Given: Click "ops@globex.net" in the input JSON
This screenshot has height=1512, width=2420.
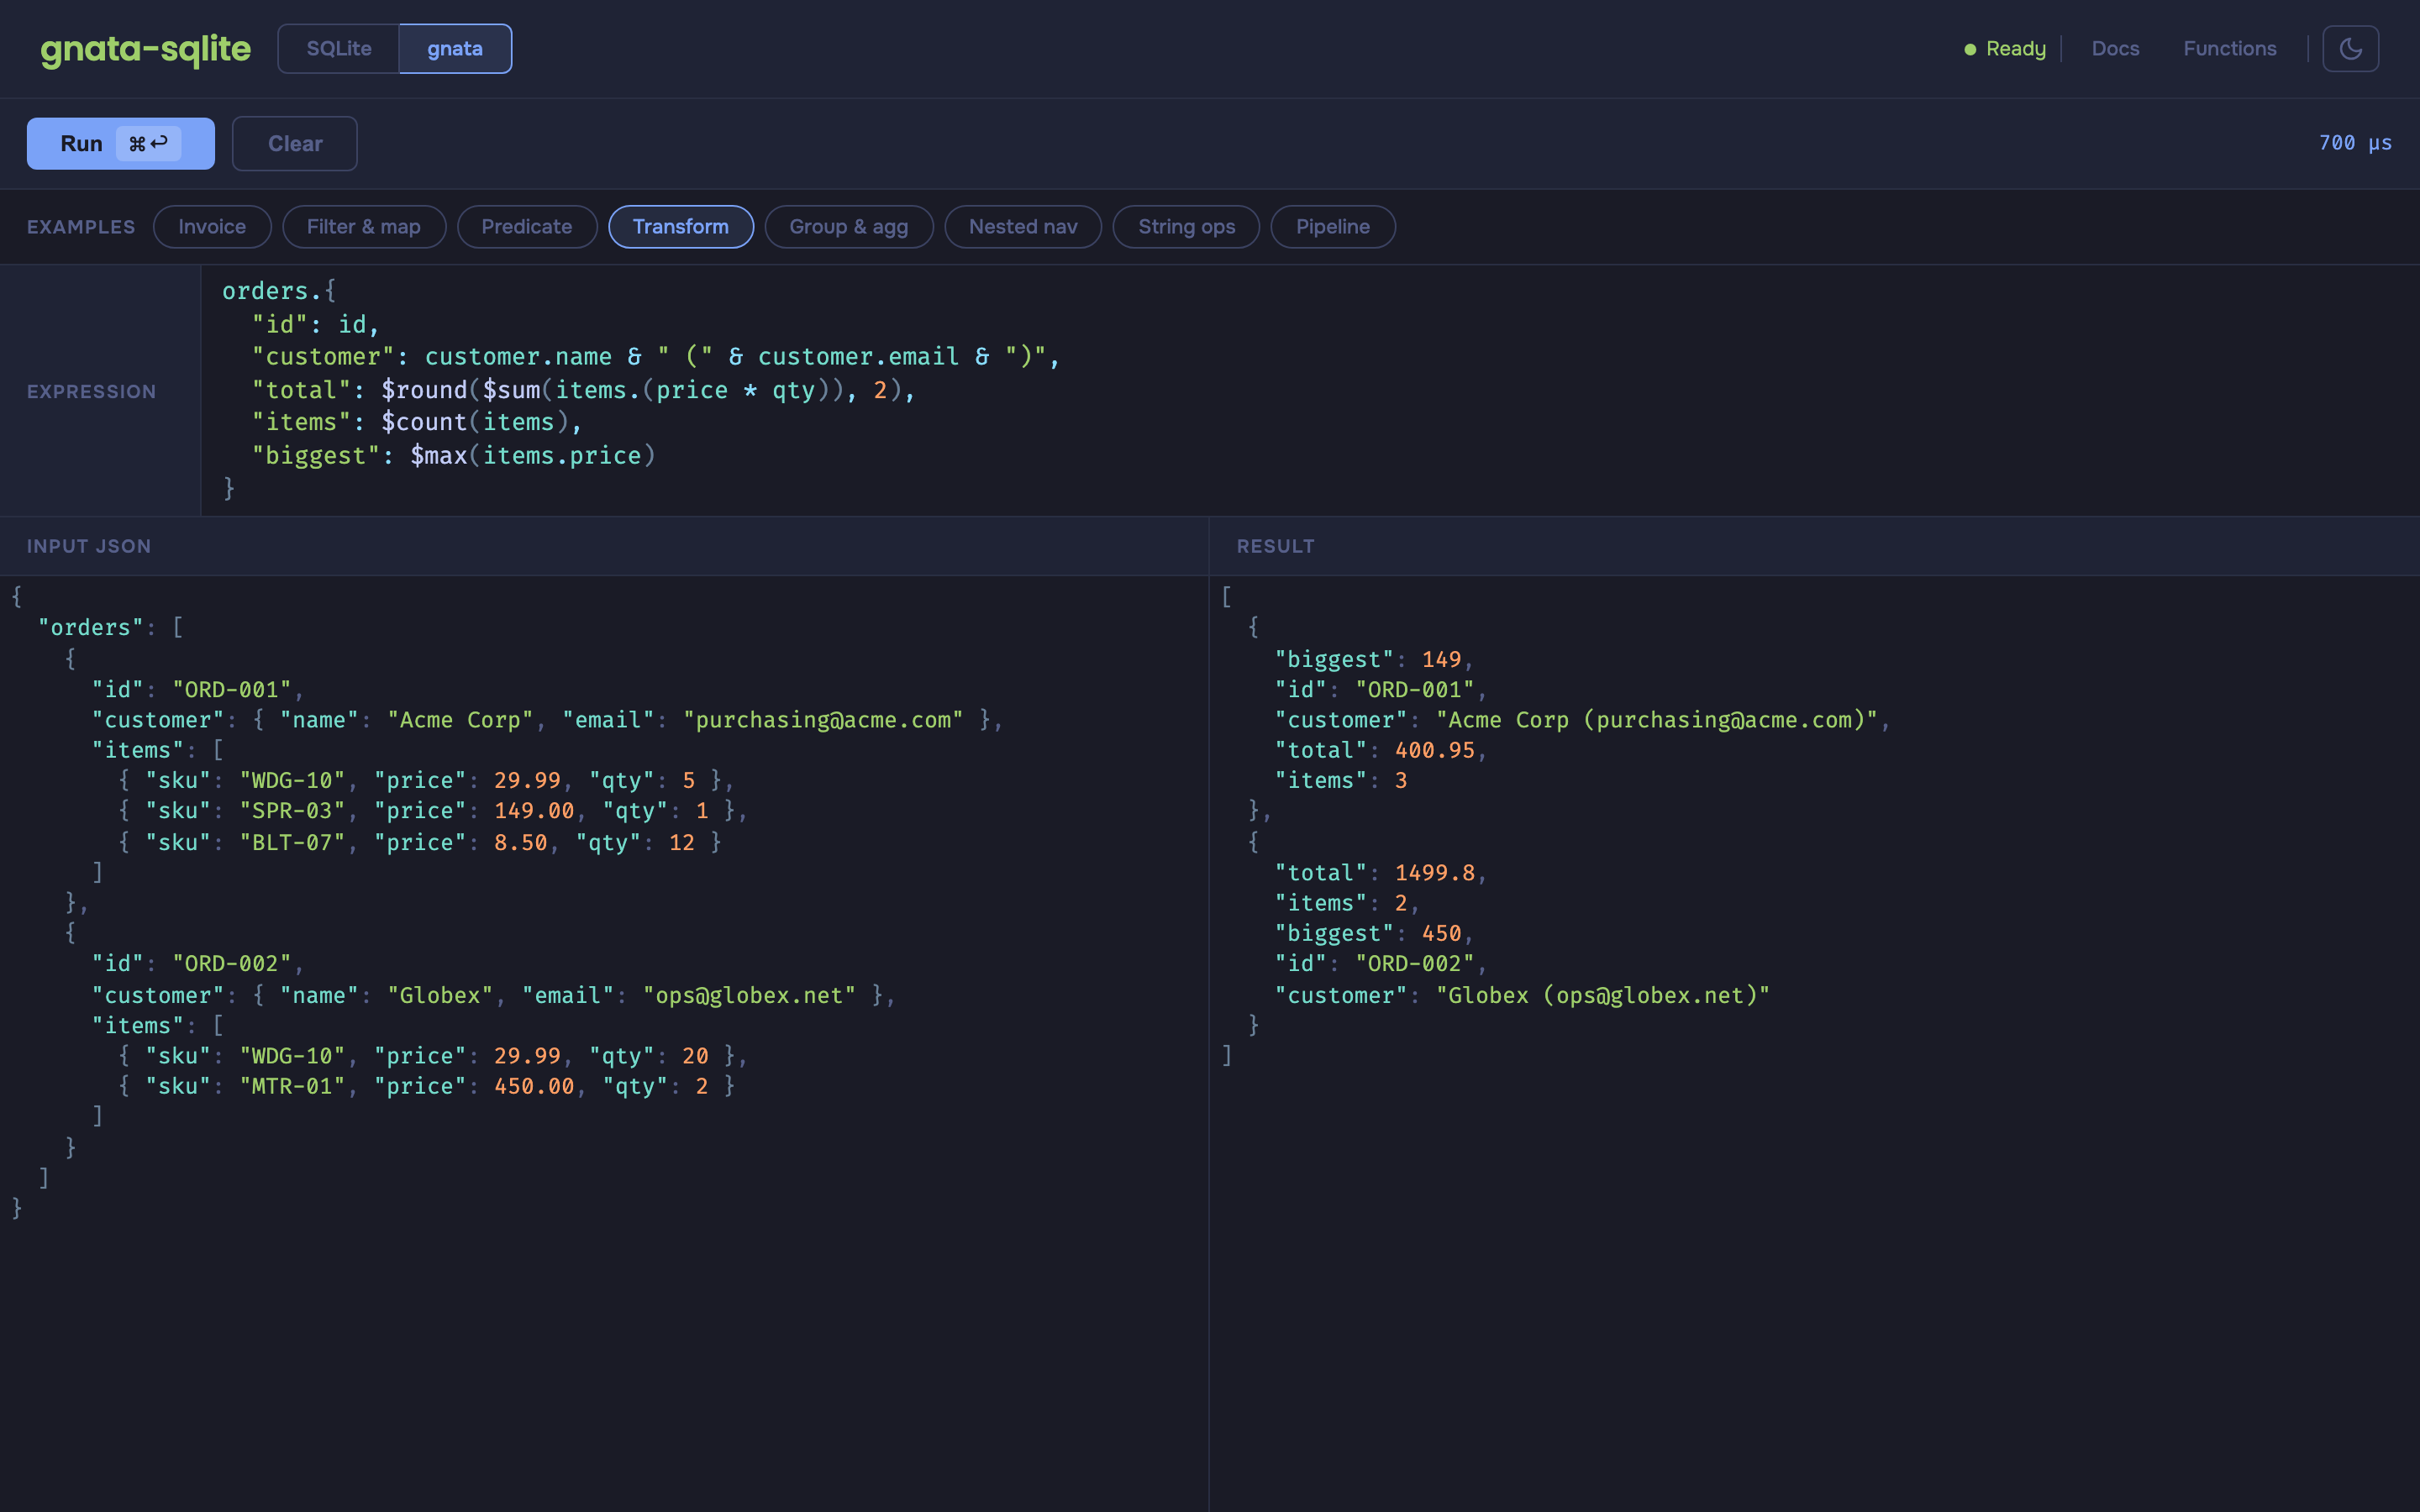Looking at the screenshot, I should pyautogui.click(x=749, y=995).
